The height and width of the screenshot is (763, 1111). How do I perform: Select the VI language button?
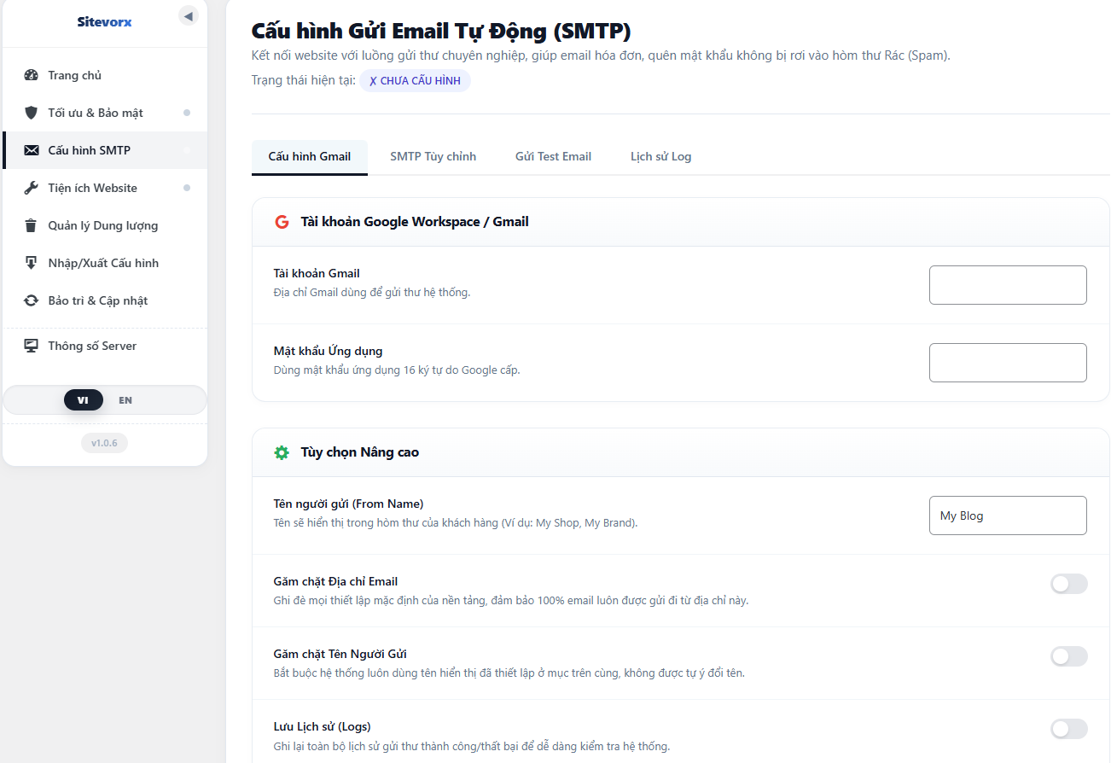(83, 400)
